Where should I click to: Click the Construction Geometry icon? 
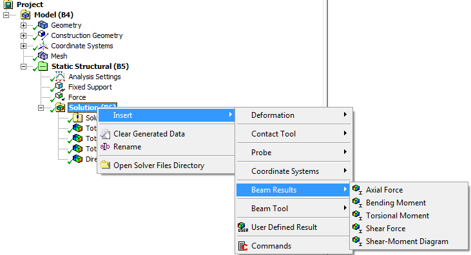(43, 35)
